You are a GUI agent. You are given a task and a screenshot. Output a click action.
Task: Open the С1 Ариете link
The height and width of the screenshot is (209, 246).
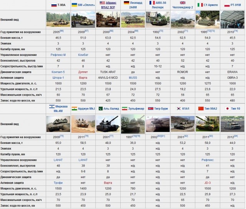211,5
